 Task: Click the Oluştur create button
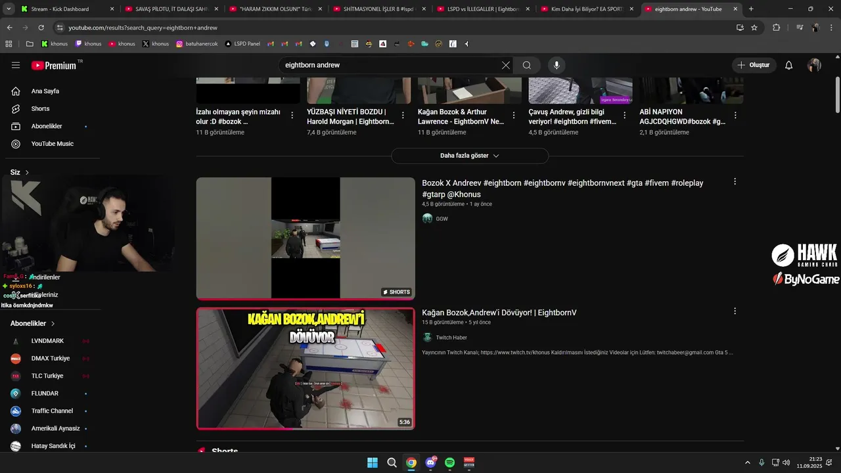coord(754,65)
